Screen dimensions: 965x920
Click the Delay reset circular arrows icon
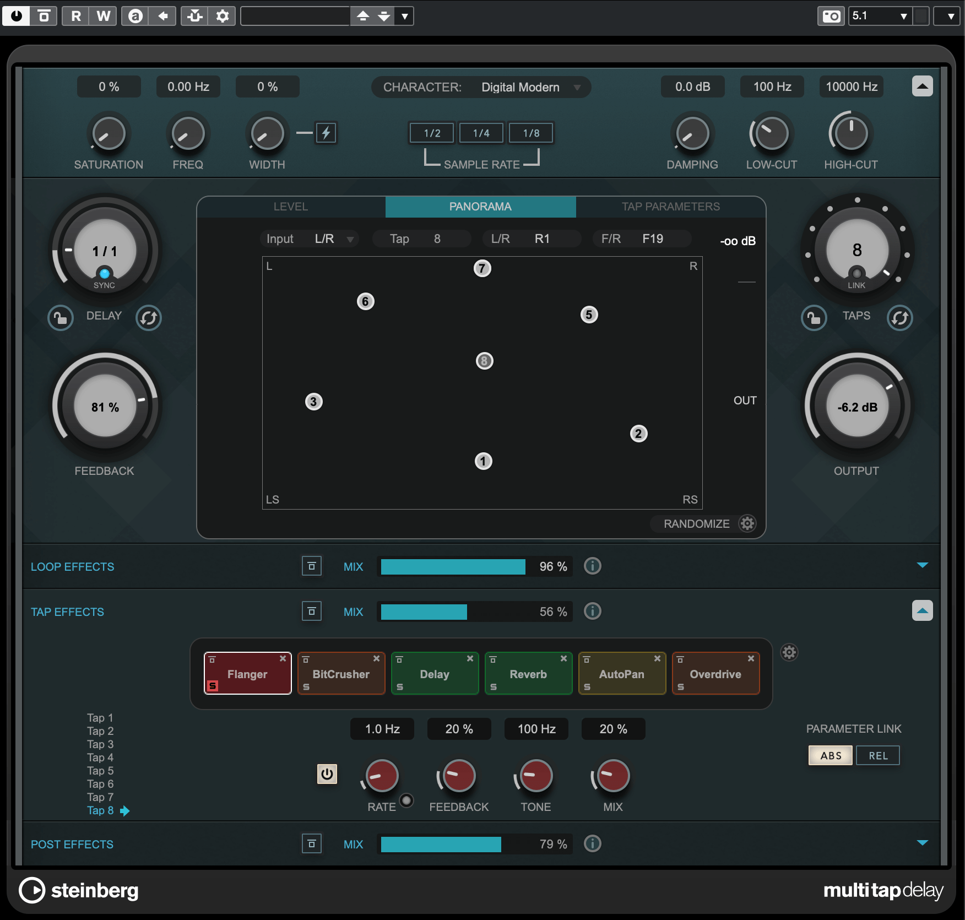point(149,318)
